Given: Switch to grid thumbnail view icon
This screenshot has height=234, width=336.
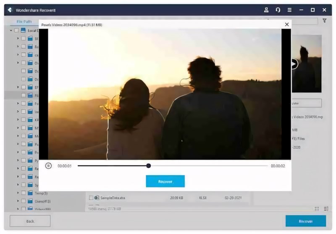Looking at the screenshot, I should (x=317, y=209).
